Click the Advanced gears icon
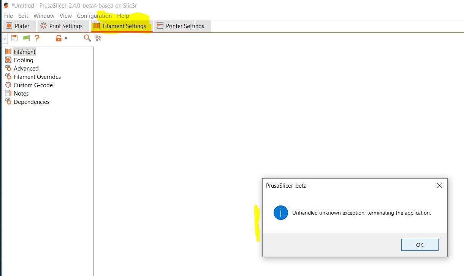The image size is (464, 276). point(8,68)
